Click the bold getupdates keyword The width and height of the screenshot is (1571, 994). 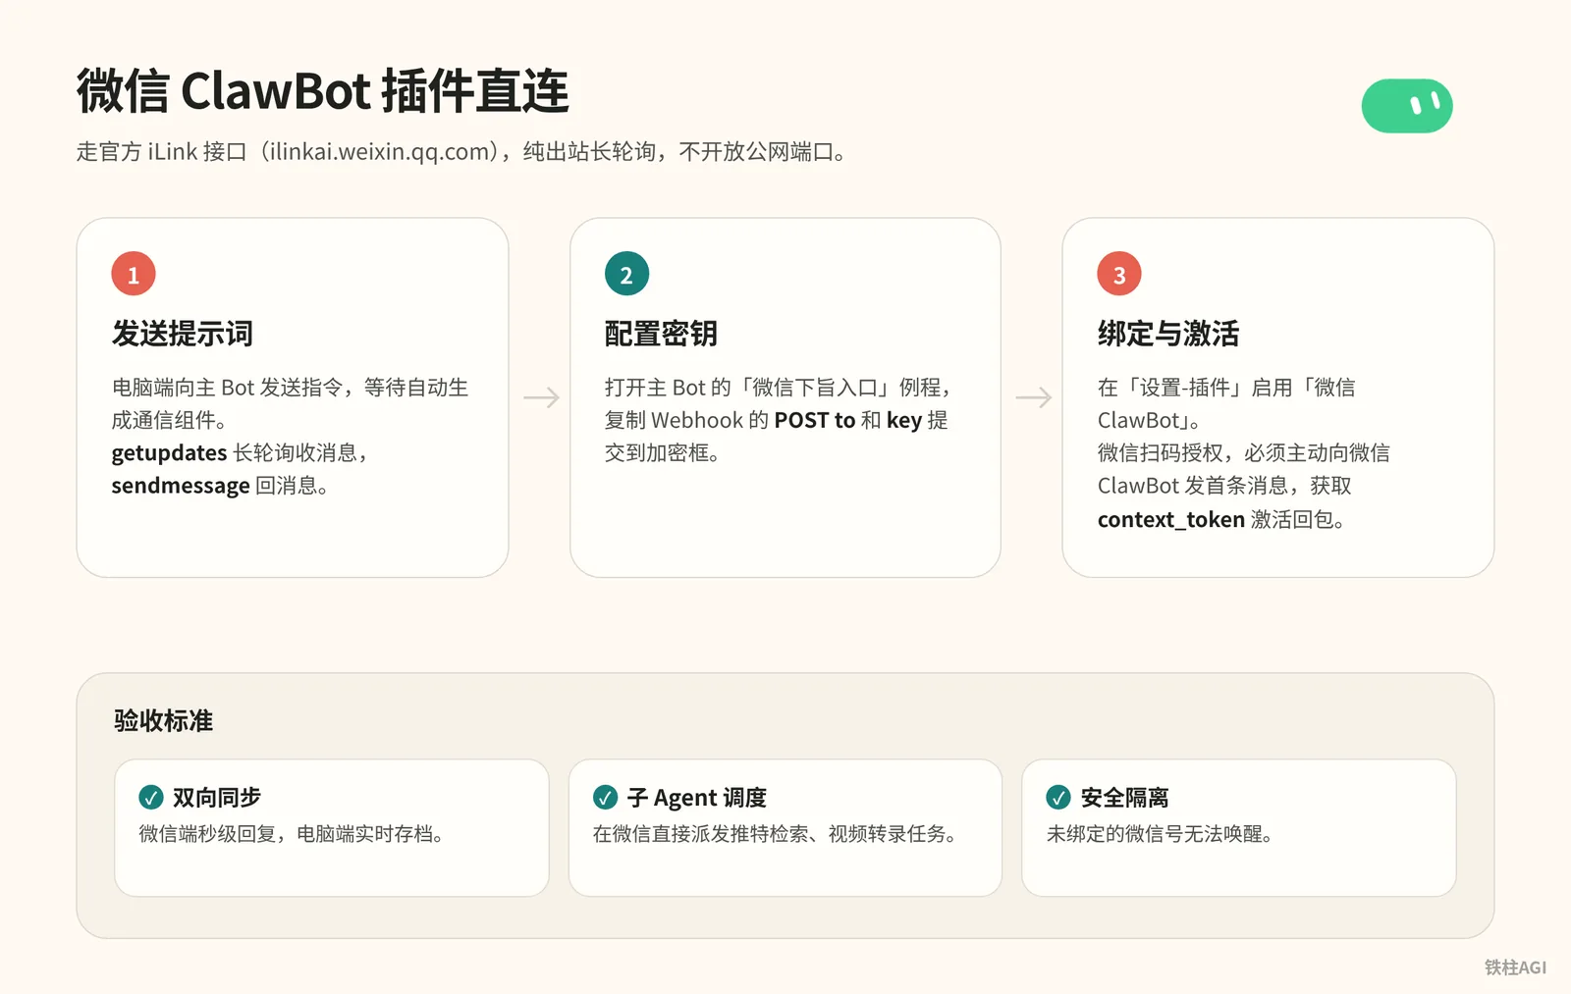point(169,453)
